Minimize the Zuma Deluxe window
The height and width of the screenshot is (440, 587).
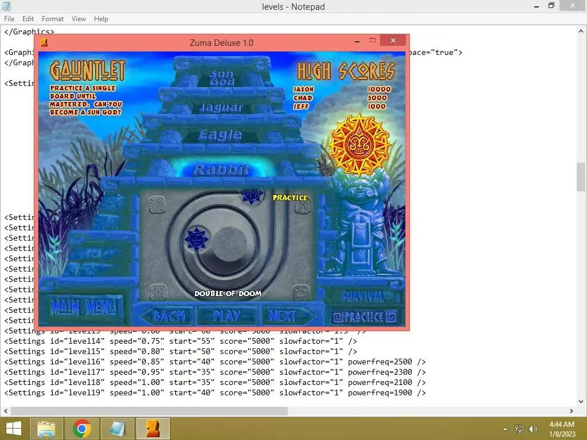tap(357, 41)
